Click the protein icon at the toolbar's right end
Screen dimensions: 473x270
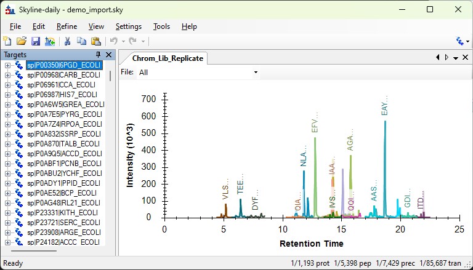(x=460, y=41)
